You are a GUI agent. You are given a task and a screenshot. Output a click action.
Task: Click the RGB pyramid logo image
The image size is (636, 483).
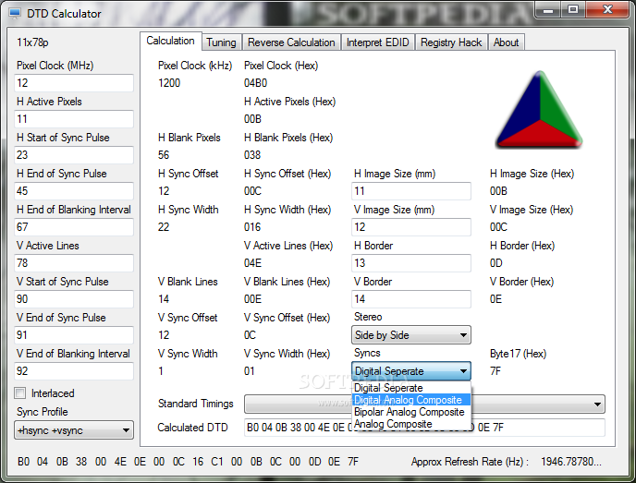click(x=540, y=109)
